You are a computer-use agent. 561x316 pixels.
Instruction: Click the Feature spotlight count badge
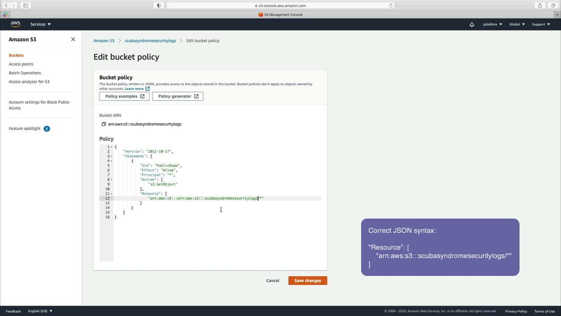47,129
